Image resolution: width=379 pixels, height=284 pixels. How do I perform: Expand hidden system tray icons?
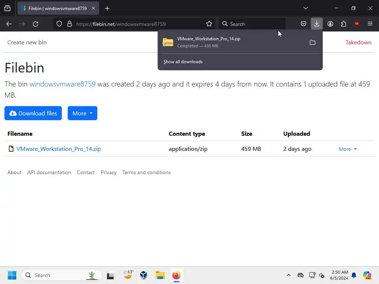pos(289,275)
